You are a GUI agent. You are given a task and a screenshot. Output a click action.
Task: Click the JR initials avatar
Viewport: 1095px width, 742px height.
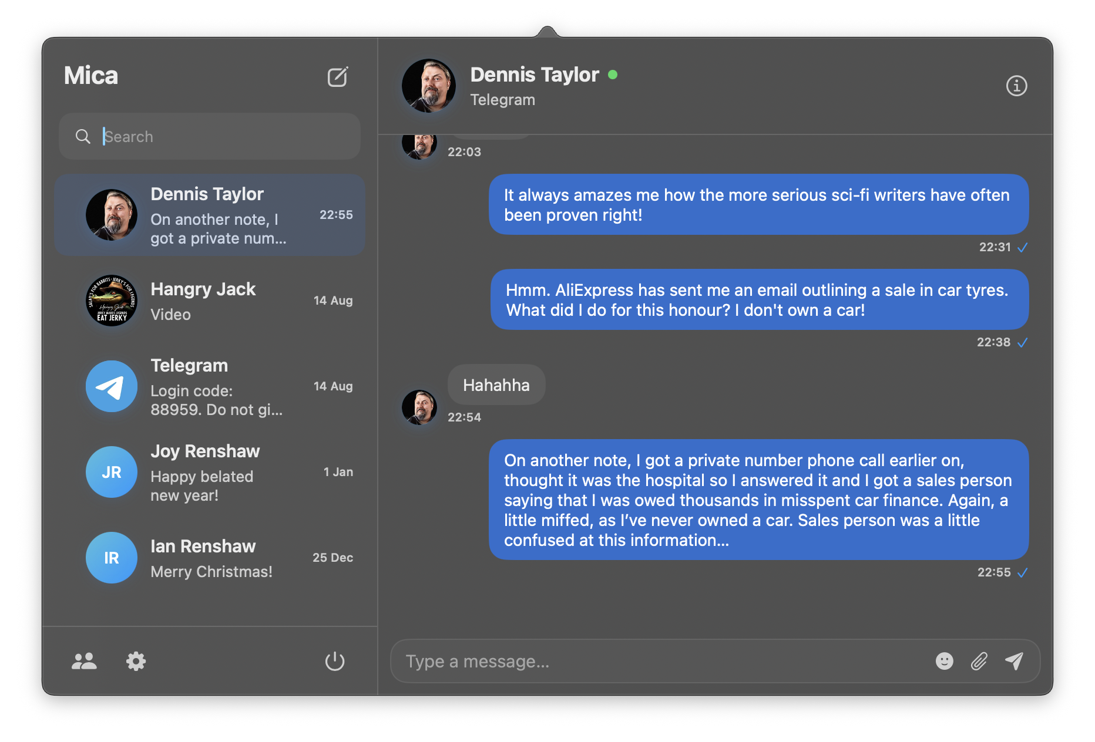click(112, 472)
